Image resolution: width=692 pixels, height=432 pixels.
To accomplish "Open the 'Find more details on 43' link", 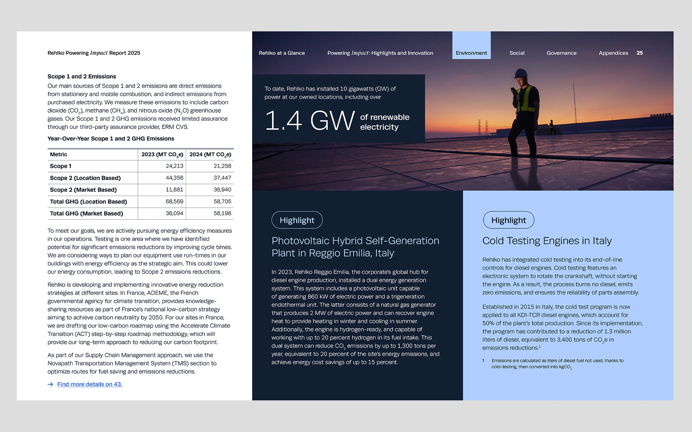I will (x=89, y=384).
